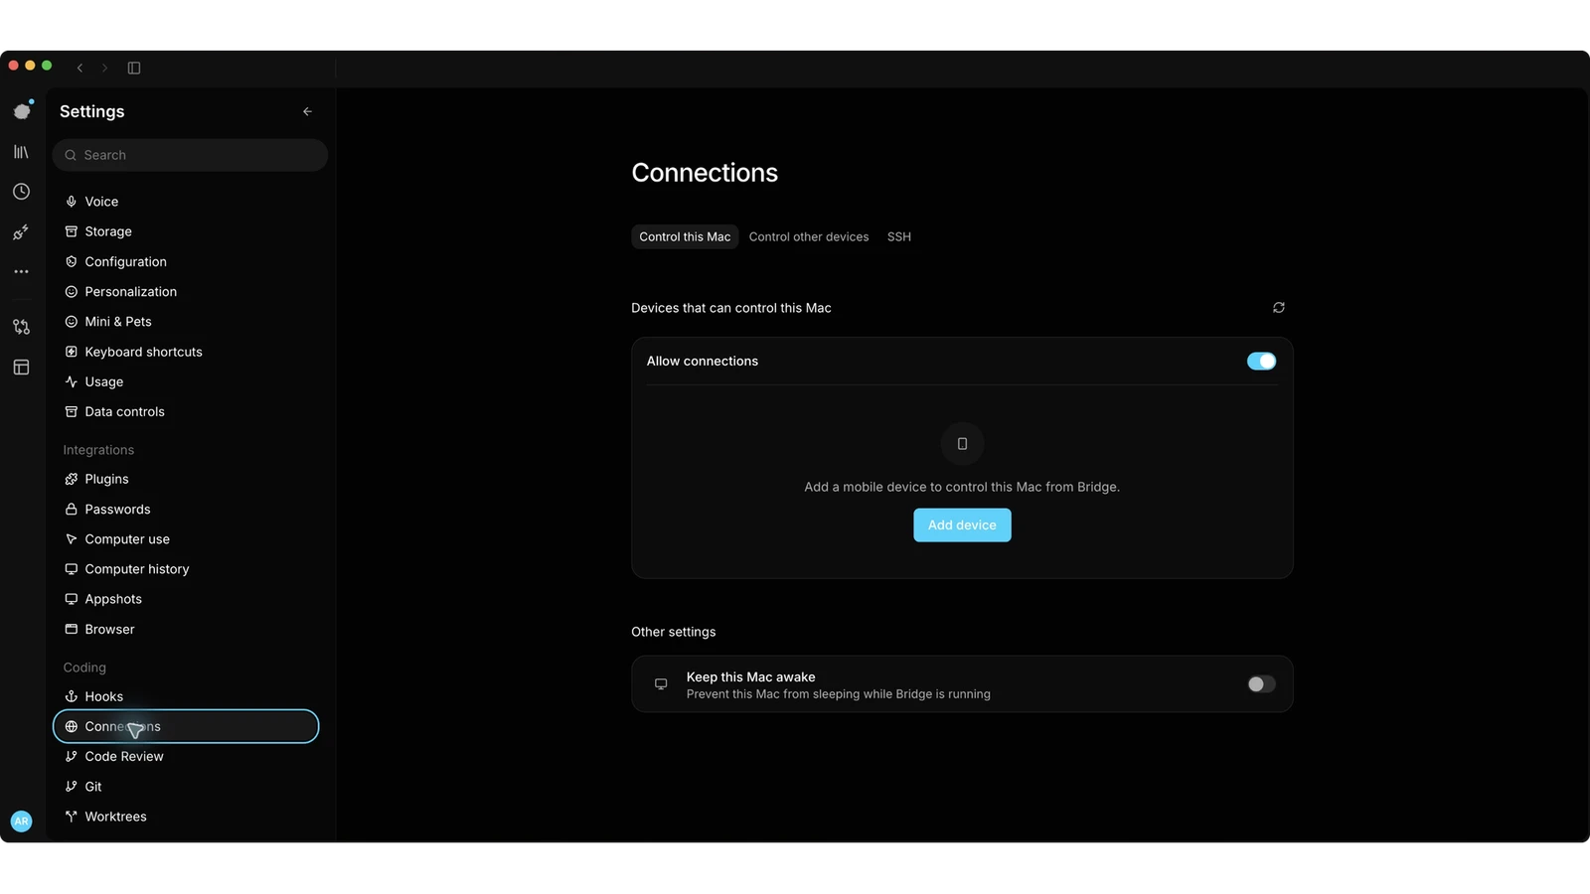The height and width of the screenshot is (894, 1590).
Task: Click the forward navigation arrow in title bar
Action: [104, 68]
